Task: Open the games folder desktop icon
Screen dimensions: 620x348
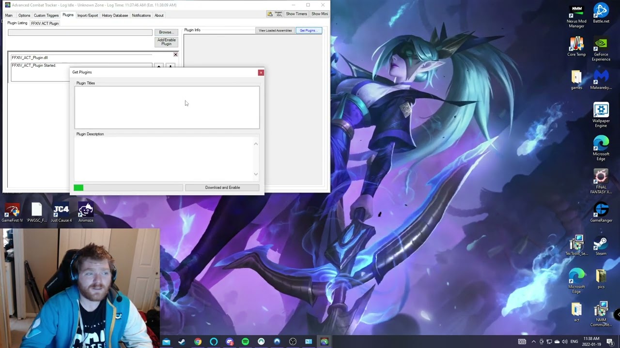Action: 576,80
